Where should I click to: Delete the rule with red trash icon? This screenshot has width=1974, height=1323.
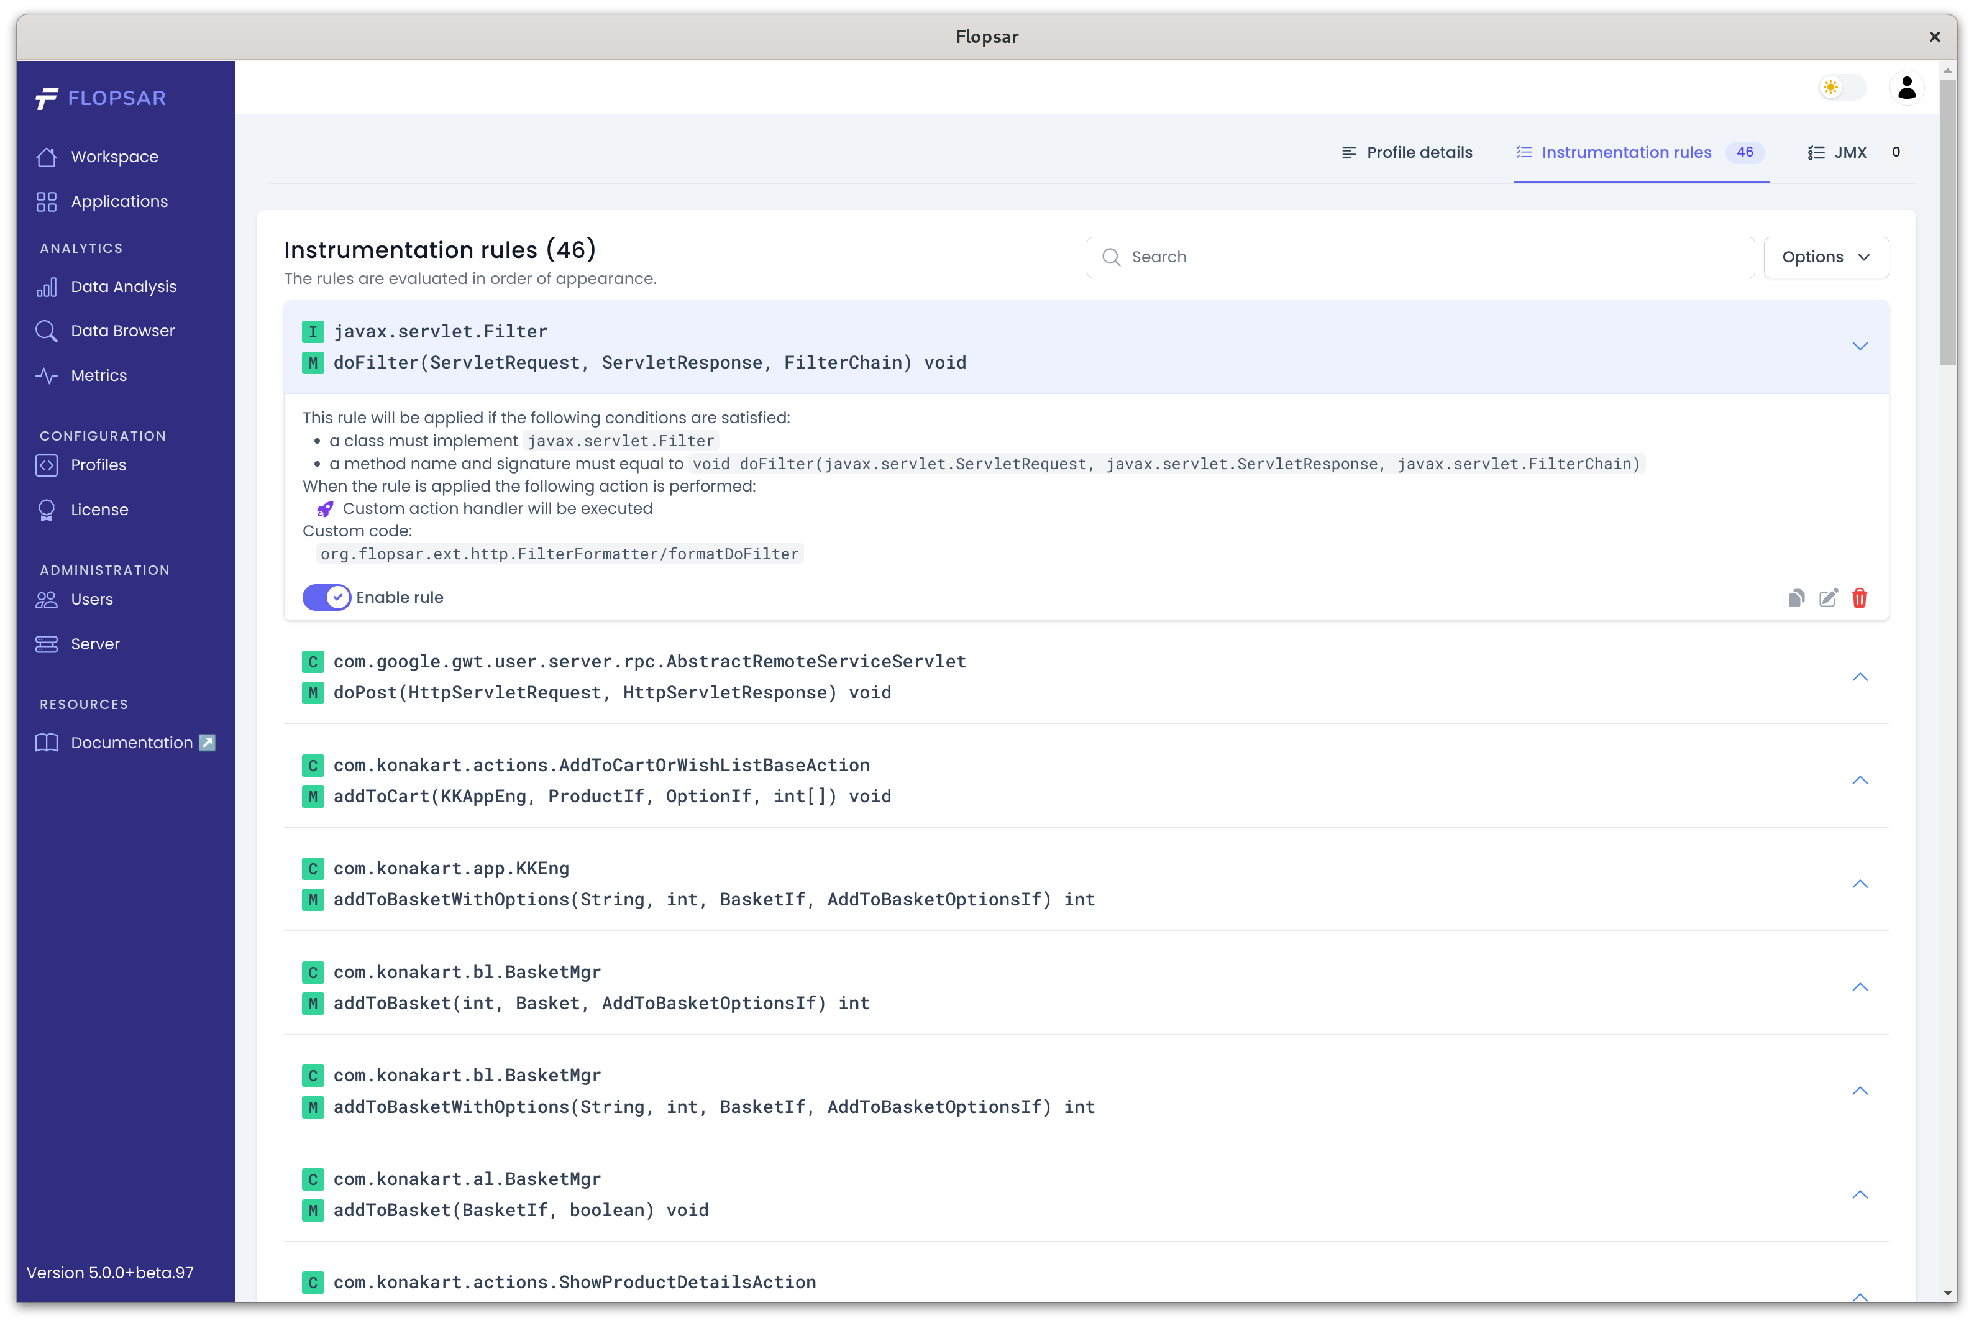coord(1859,598)
